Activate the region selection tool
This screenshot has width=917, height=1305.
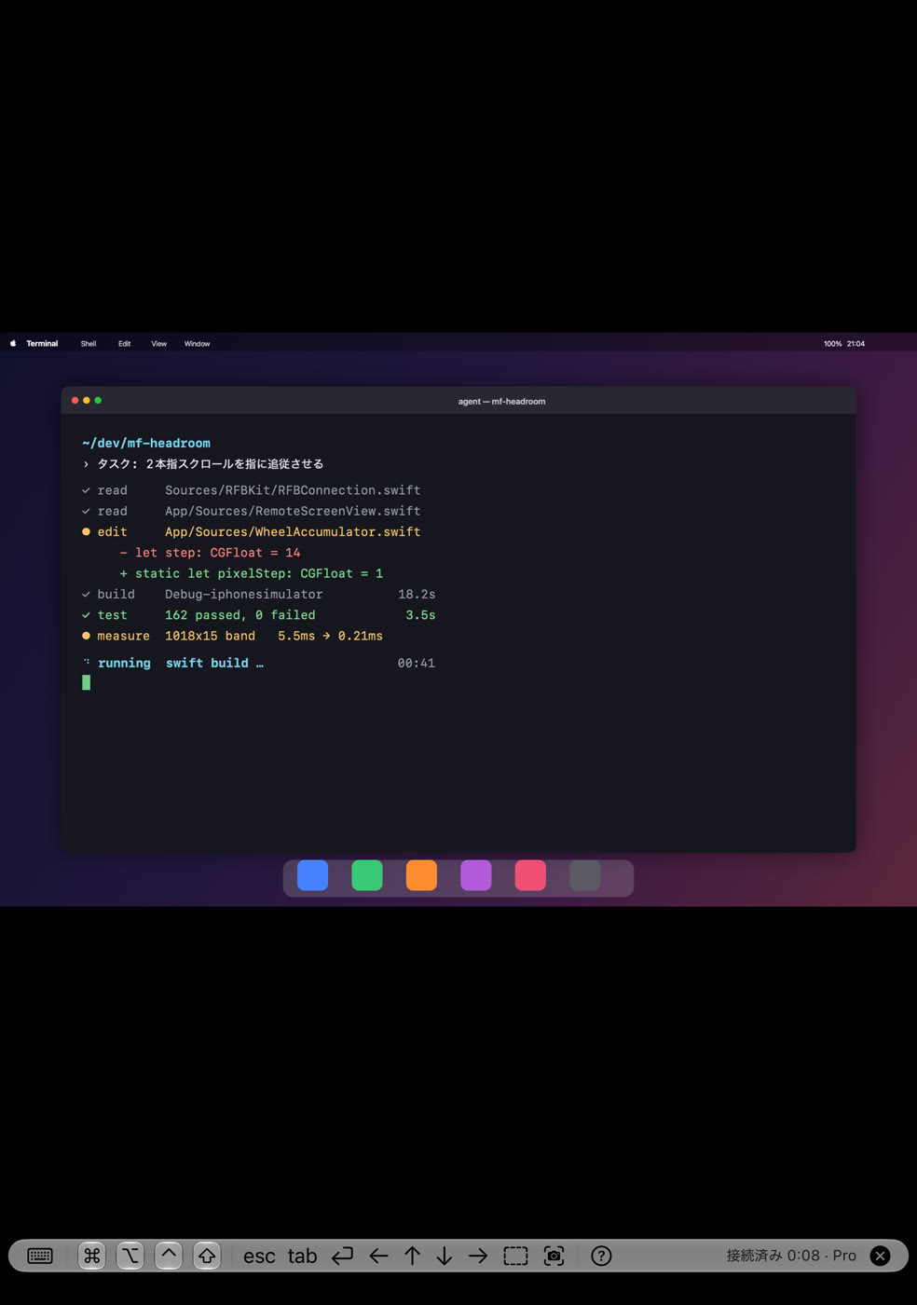[515, 1256]
